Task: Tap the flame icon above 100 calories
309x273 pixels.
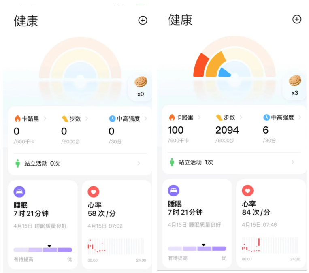Action: pyautogui.click(x=171, y=117)
